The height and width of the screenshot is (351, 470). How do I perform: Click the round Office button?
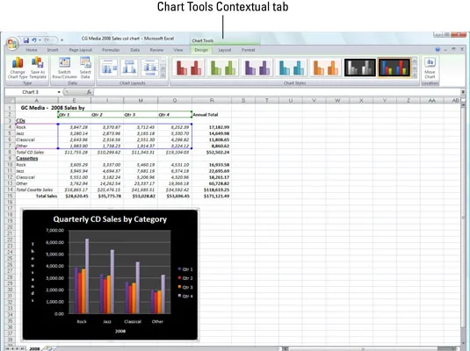click(x=11, y=44)
